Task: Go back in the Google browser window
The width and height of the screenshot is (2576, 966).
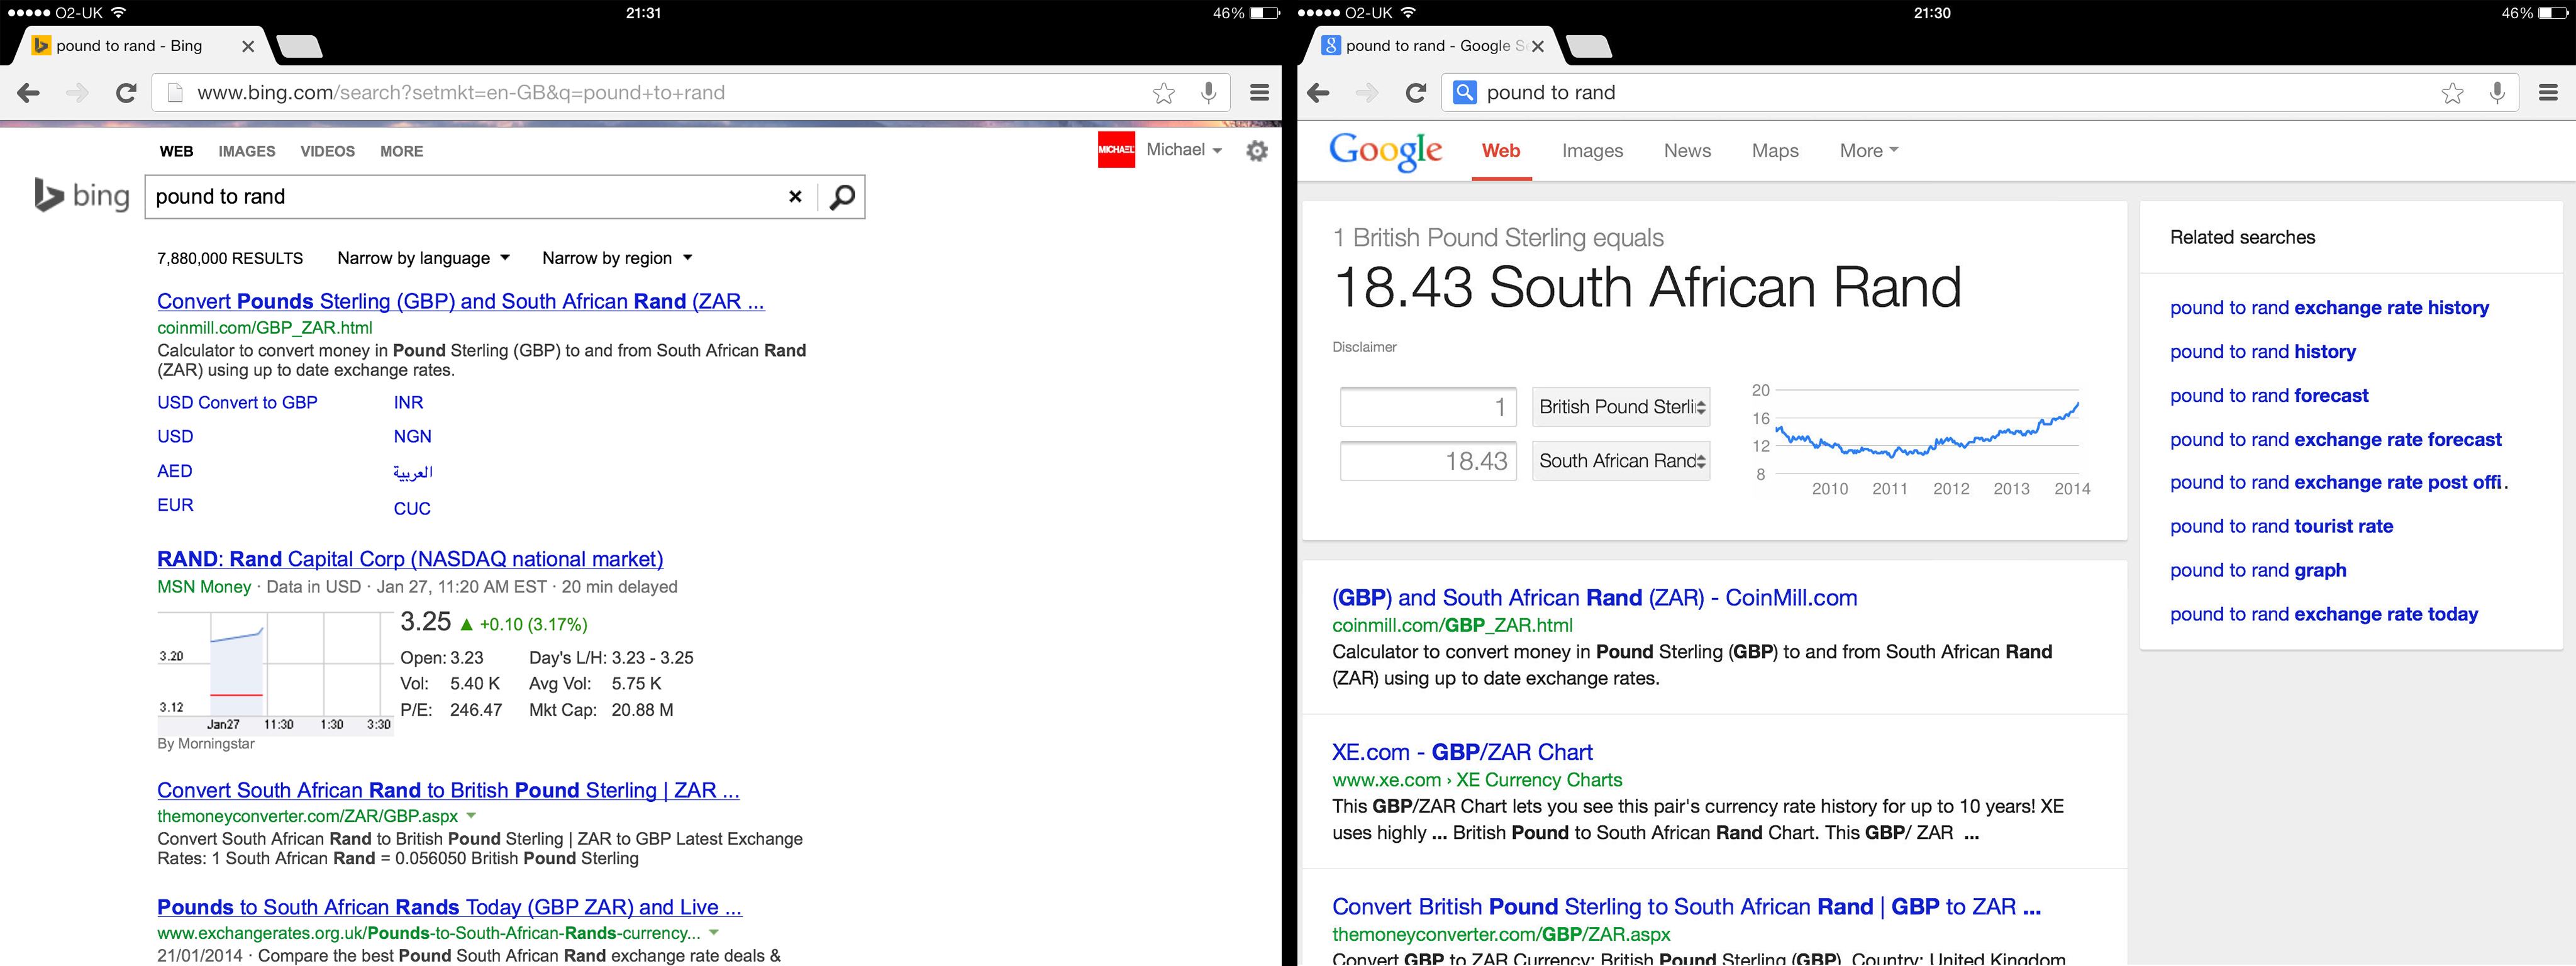Action: tap(1318, 93)
